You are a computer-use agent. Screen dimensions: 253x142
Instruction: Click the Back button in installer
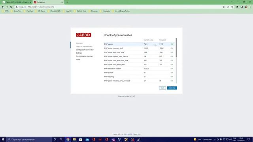pyautogui.click(x=162, y=88)
